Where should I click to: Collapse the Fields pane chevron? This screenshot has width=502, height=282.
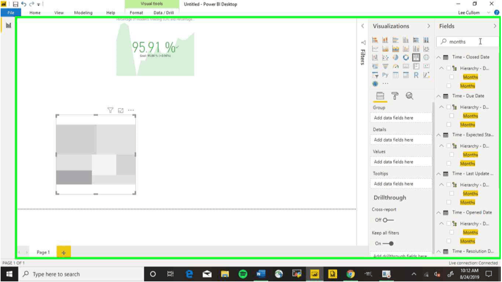[x=495, y=26]
